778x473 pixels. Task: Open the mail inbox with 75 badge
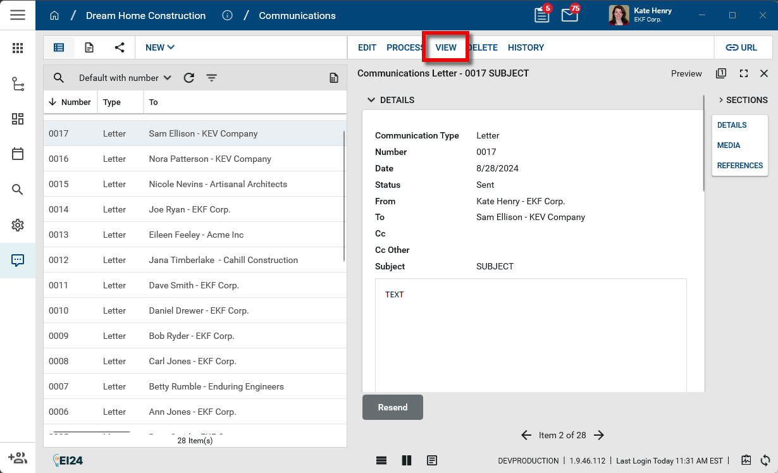pos(569,15)
